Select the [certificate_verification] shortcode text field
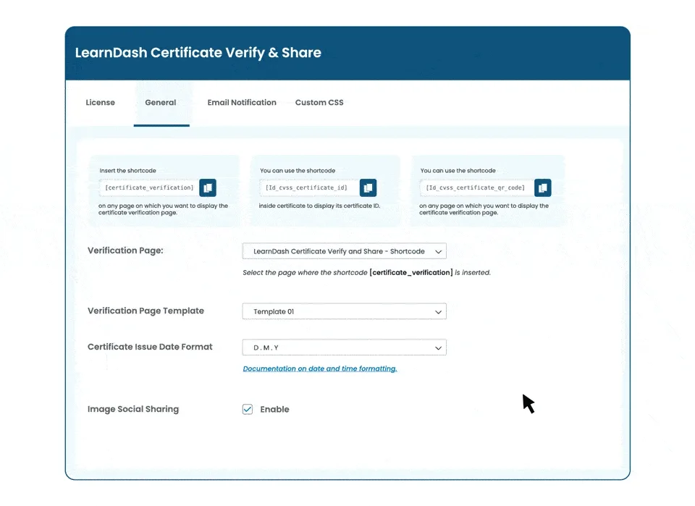 coord(143,187)
